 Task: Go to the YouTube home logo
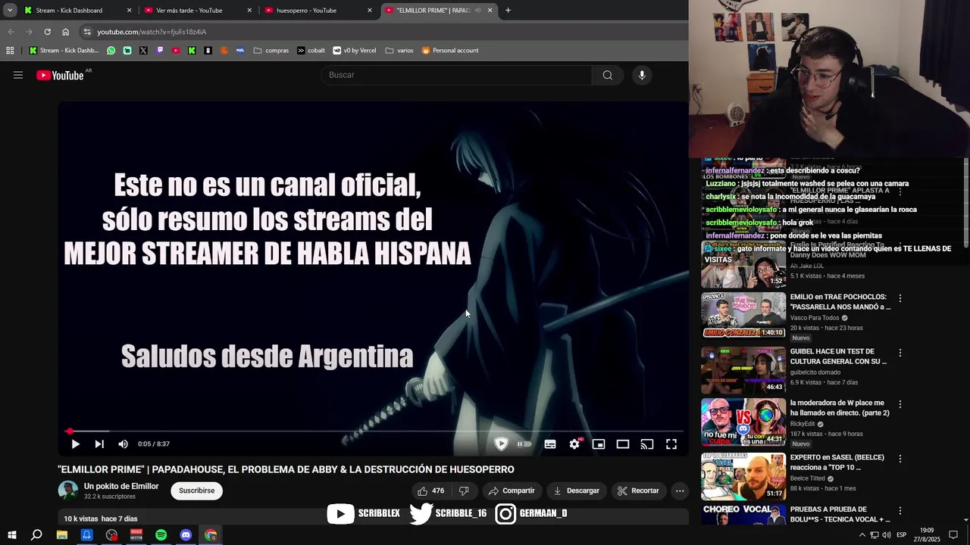[60, 75]
